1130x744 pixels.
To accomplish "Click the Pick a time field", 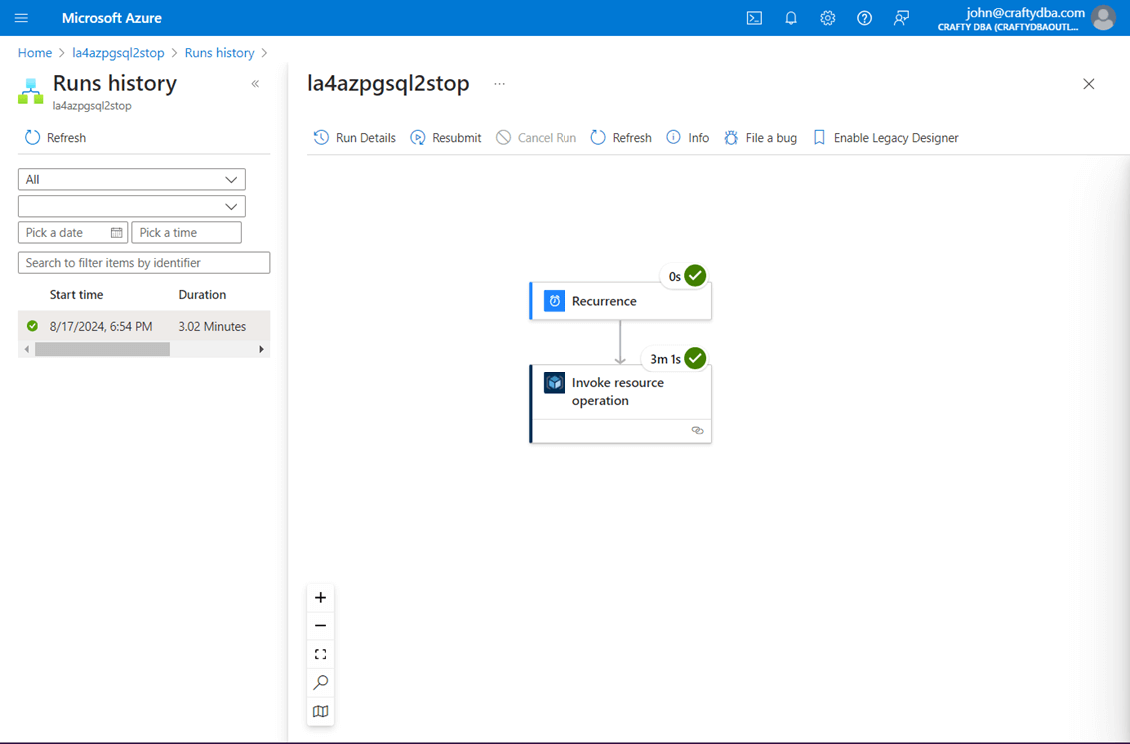I will tap(186, 232).
